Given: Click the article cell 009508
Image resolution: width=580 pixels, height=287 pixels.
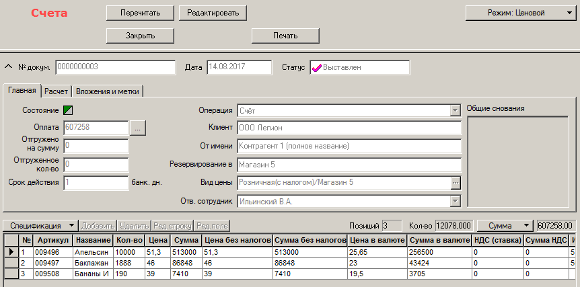Looking at the screenshot, I should [53, 274].
